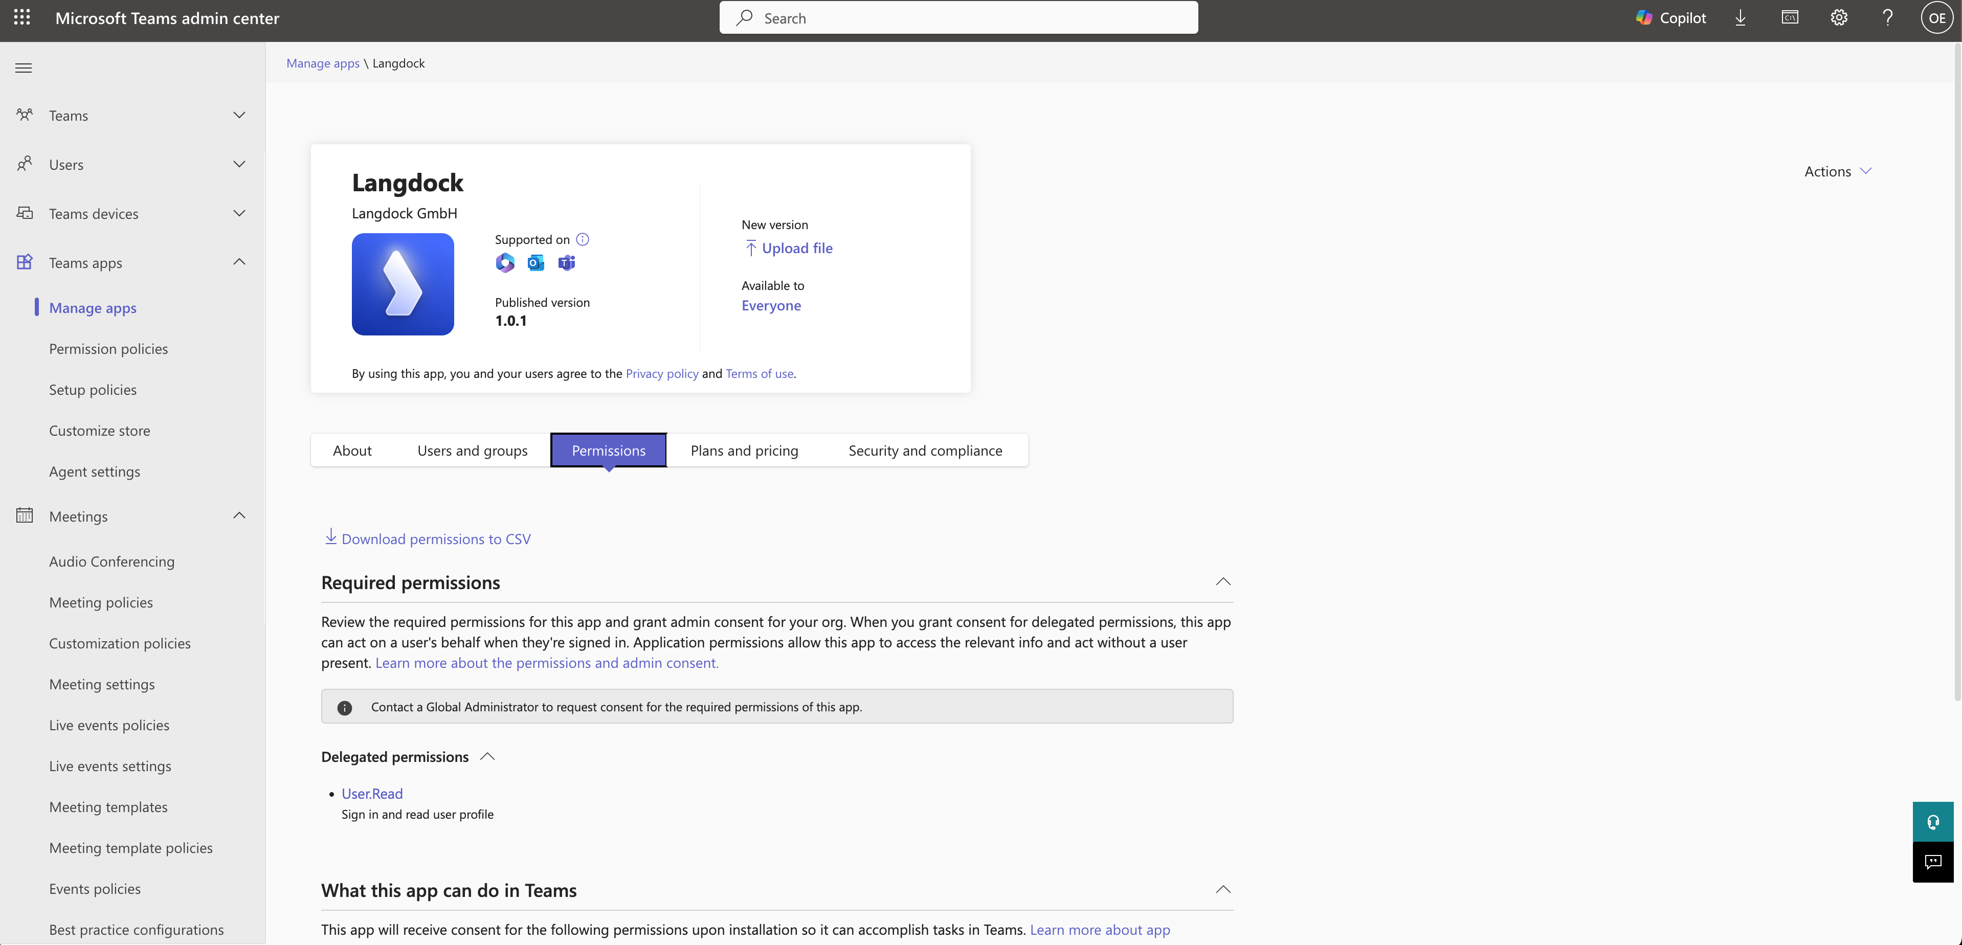
Task: Open Permission policies in sidebar
Action: coord(108,349)
